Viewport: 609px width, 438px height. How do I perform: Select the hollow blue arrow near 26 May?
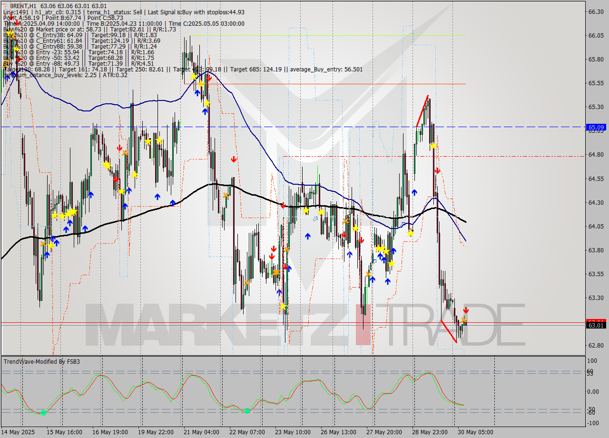click(x=315, y=219)
